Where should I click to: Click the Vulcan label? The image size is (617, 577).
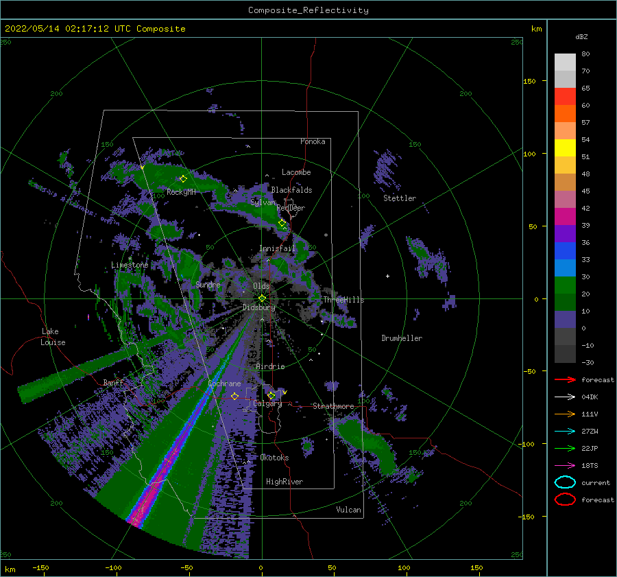pyautogui.click(x=348, y=509)
